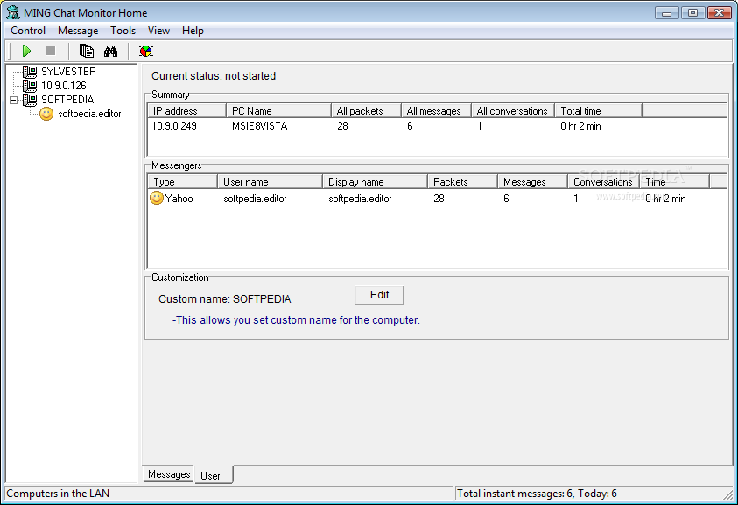The height and width of the screenshot is (505, 738).
Task: Click the resize grip in status bar corner
Action: 728,494
